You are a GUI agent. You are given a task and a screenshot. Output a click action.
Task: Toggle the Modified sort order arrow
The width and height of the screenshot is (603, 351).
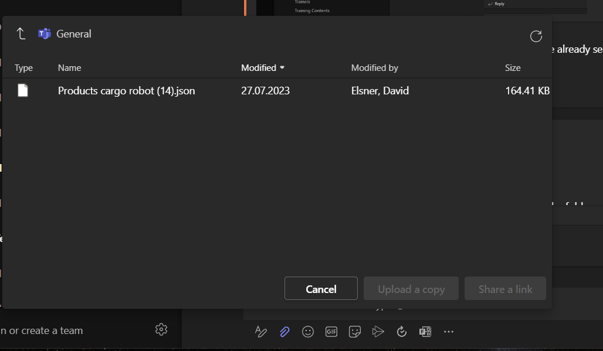point(282,67)
